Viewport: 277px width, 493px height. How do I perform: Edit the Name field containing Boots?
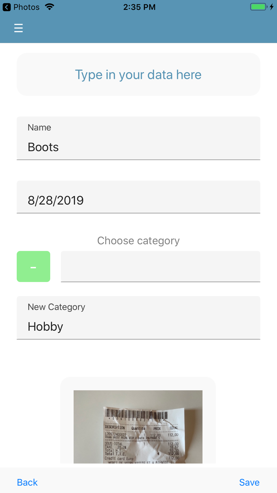coord(138,138)
